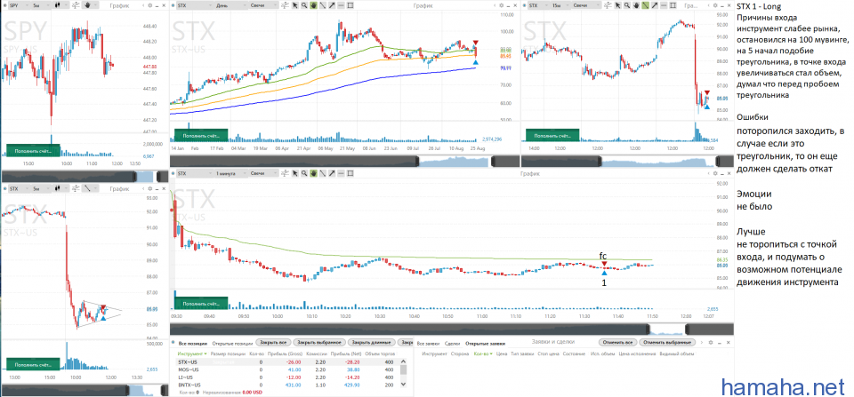854x397 pixels.
Task: Open the 1 минута timeframe dropdown
Action: 230,173
